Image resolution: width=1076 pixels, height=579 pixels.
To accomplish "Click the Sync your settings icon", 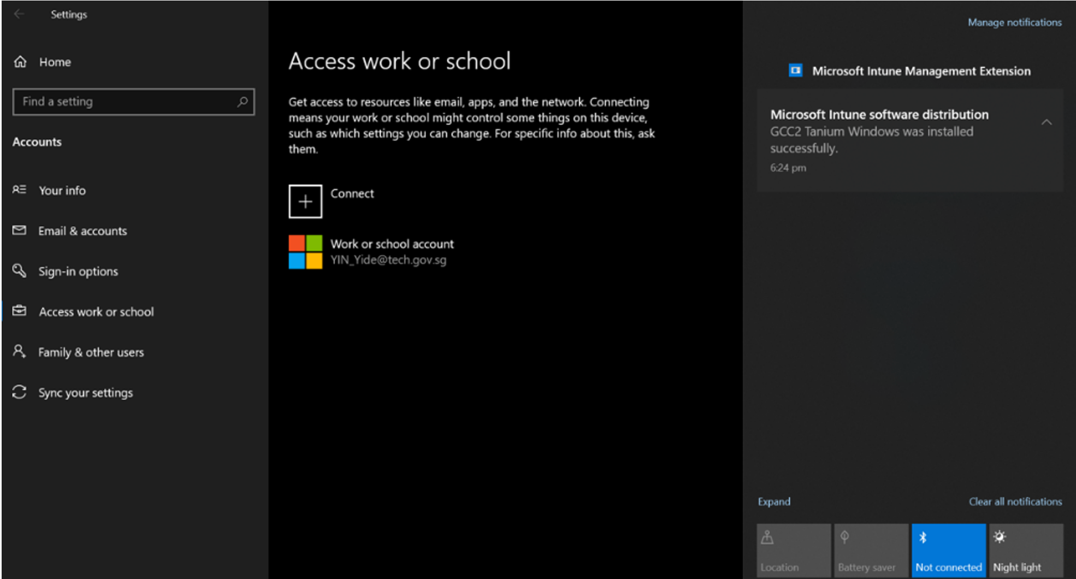I will click(19, 392).
